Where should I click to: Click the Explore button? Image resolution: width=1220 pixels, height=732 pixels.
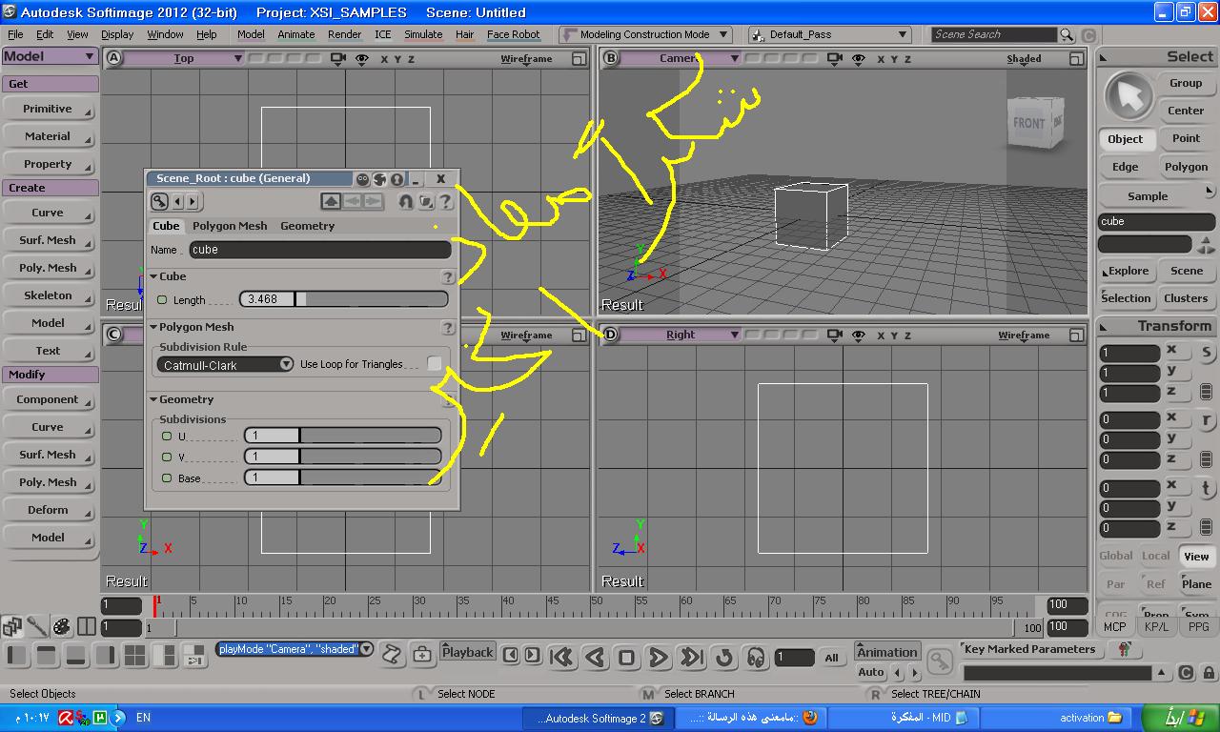[x=1128, y=271]
